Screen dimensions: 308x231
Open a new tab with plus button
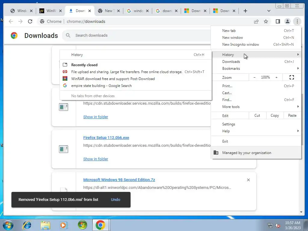click(x=245, y=11)
